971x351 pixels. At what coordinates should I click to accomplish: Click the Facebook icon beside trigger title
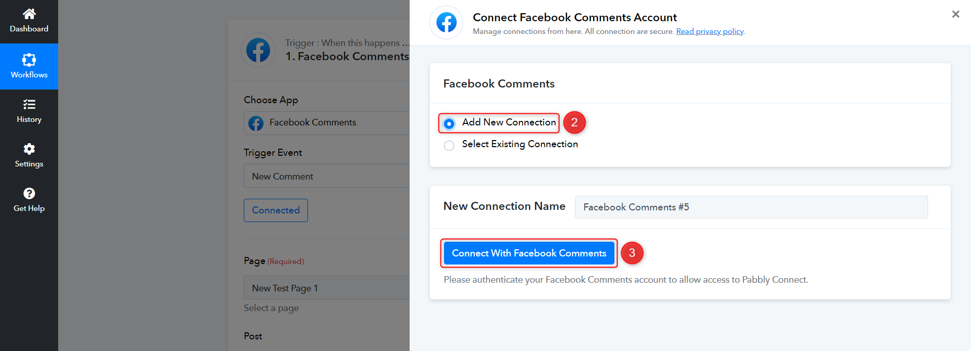click(258, 50)
